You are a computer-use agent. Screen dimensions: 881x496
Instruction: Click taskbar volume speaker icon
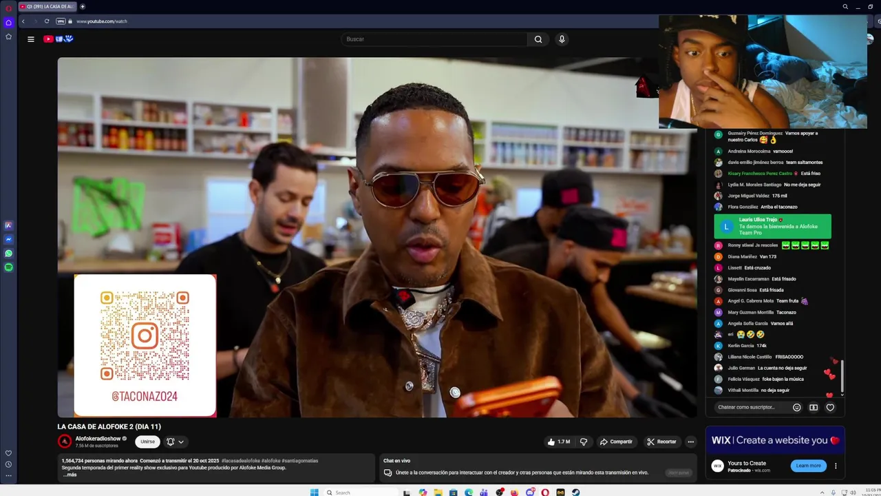pos(853,492)
